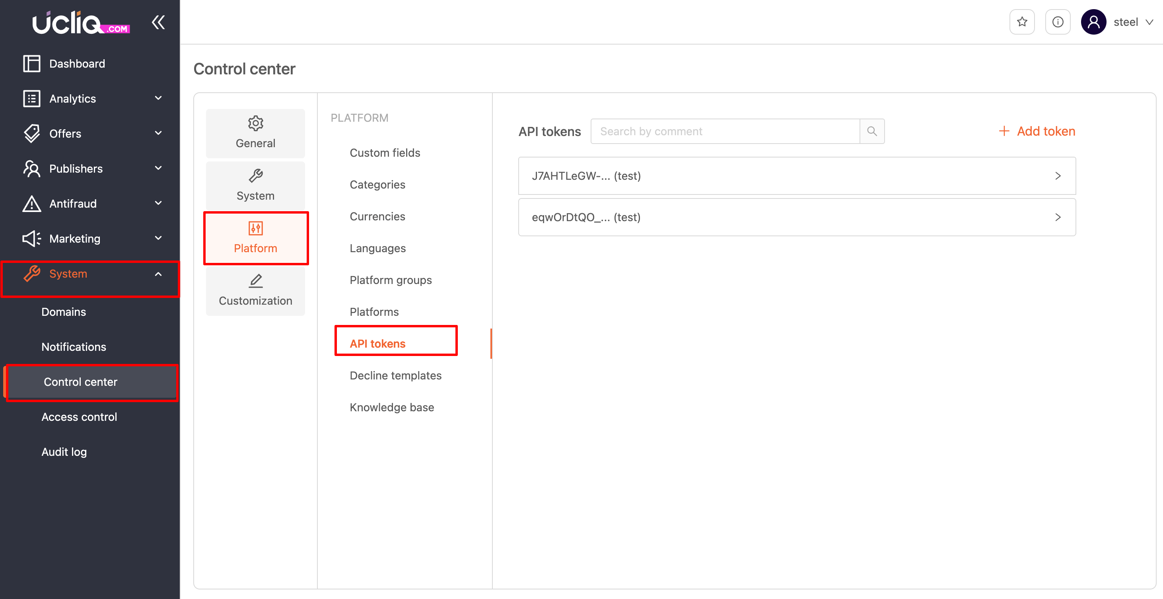Open the Customization pencil tab

click(x=255, y=290)
